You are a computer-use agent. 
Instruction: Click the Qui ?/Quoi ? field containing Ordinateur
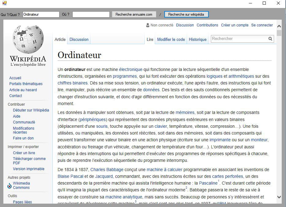(x=41, y=14)
